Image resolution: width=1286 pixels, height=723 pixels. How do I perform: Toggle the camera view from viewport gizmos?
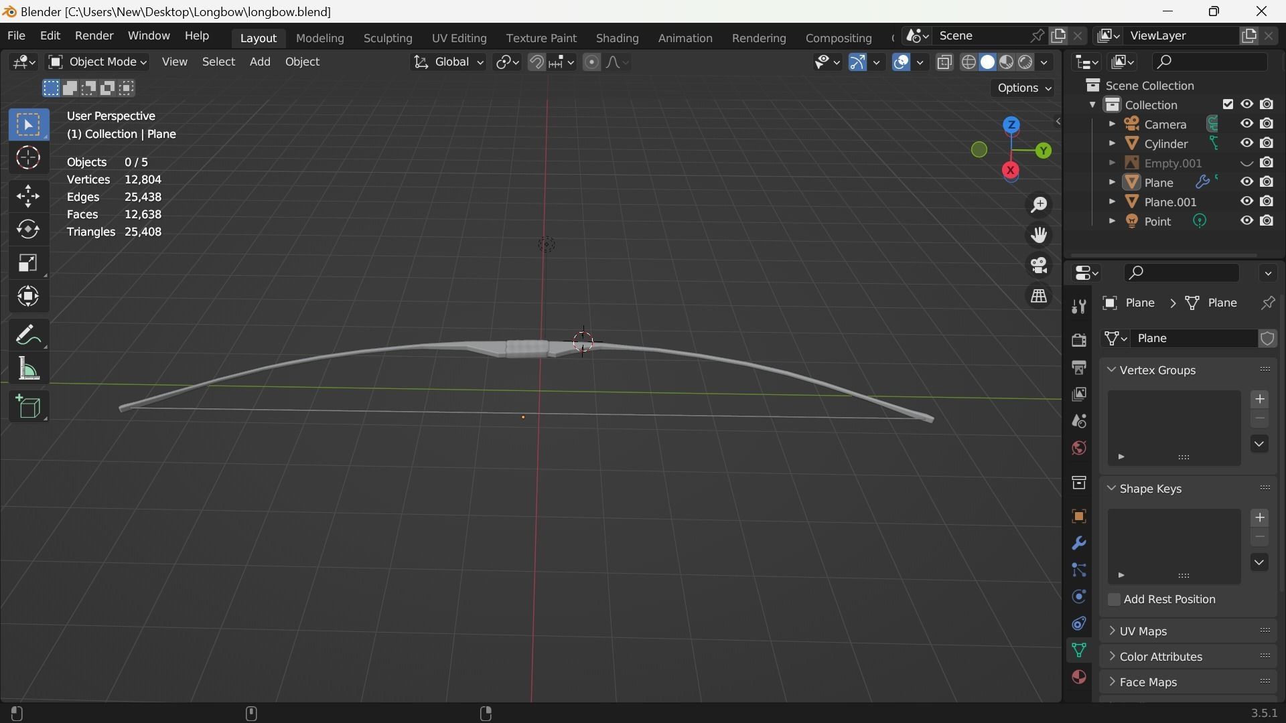point(1038,265)
